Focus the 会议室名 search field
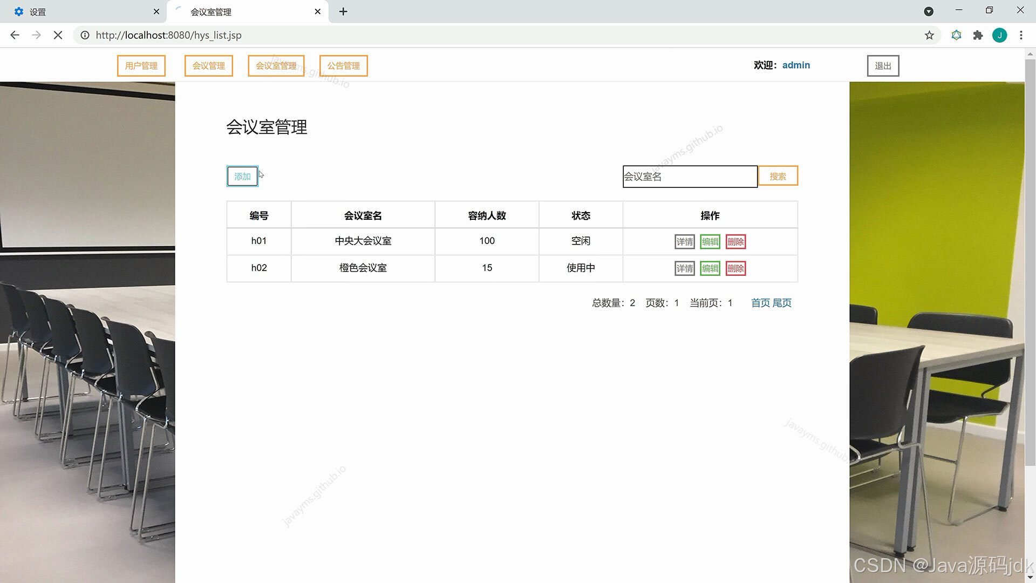This screenshot has width=1036, height=583. pos(690,177)
